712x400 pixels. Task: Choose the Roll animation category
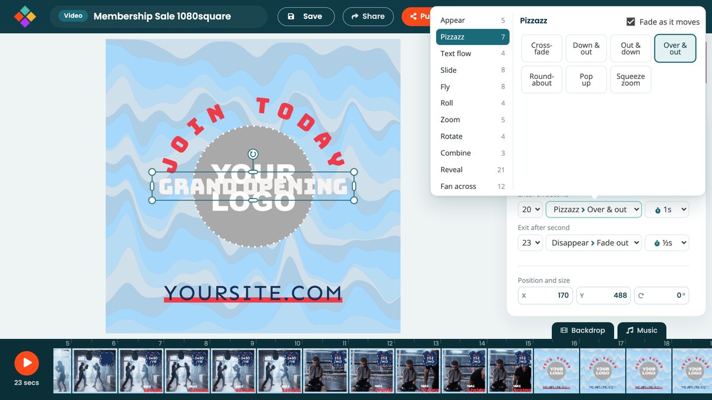pos(472,103)
